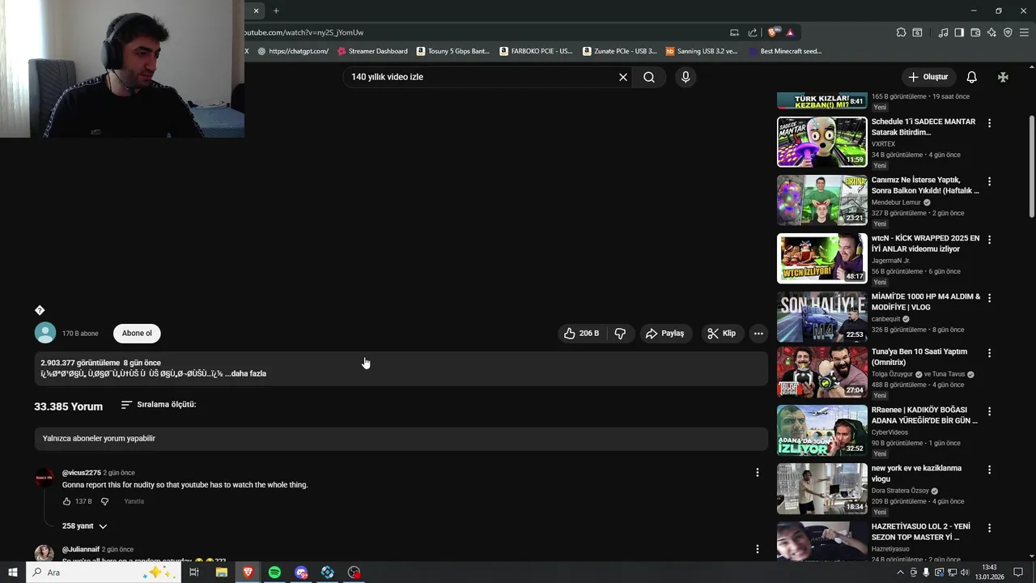Expand 258 yanıt replies
This screenshot has height=583, width=1036.
[x=84, y=526]
